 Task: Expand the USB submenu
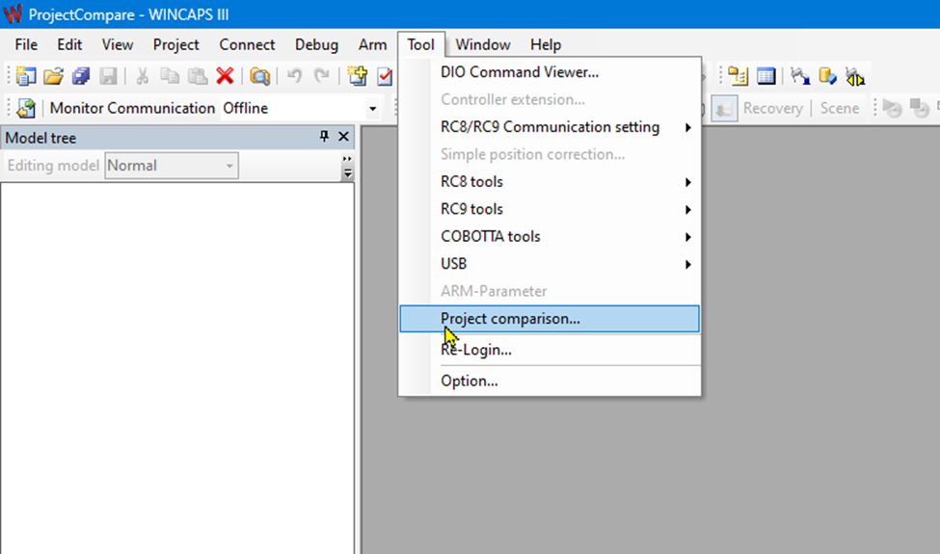(x=688, y=264)
